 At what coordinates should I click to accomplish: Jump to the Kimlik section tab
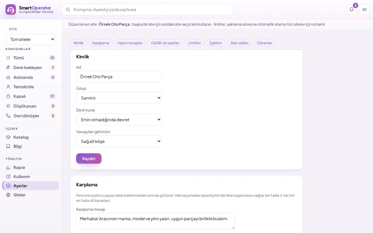click(79, 43)
